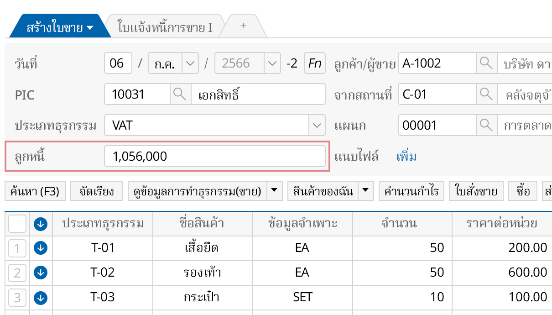Screen dimensions: 552x315
Task: Open the blue arrow action on row T-01
Action: click(41, 248)
